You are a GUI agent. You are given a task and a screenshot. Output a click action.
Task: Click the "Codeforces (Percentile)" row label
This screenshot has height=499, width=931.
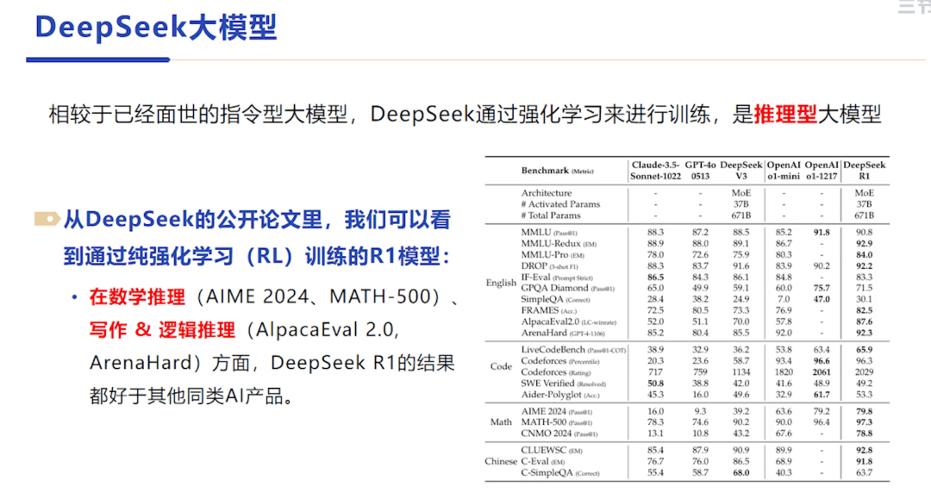(x=560, y=361)
